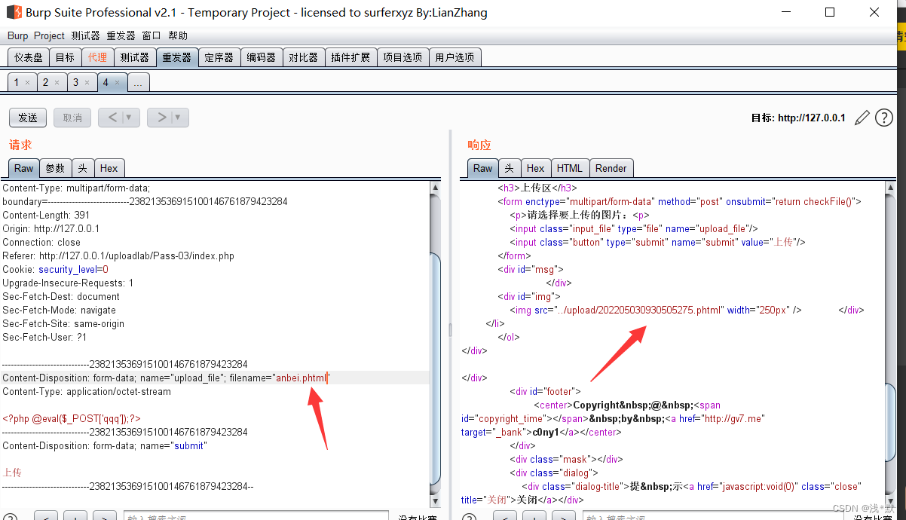Close repeater tab 2 with its x
906x520 pixels.
(x=57, y=83)
